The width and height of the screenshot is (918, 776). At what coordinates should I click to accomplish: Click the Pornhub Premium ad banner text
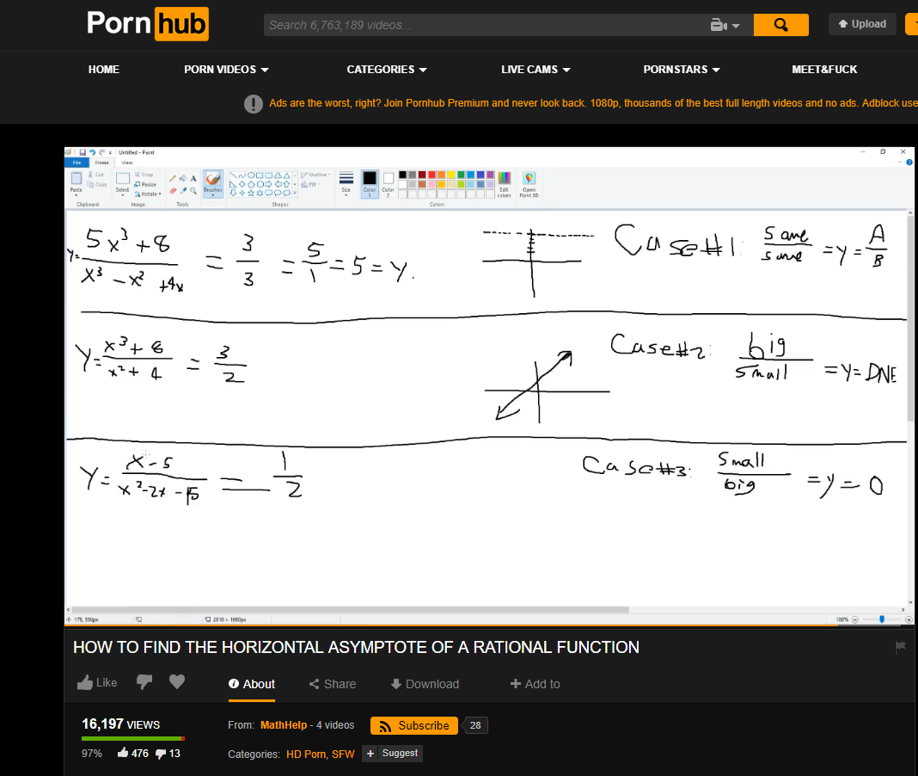593,103
